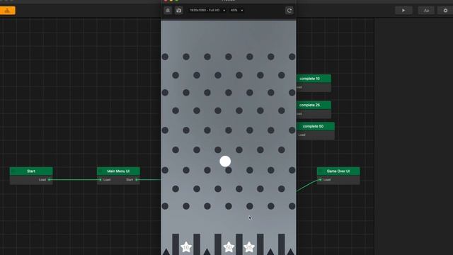Screen dimensions: 453x255
Task: Click the first icon in the preview toolbar
Action: (x=168, y=11)
